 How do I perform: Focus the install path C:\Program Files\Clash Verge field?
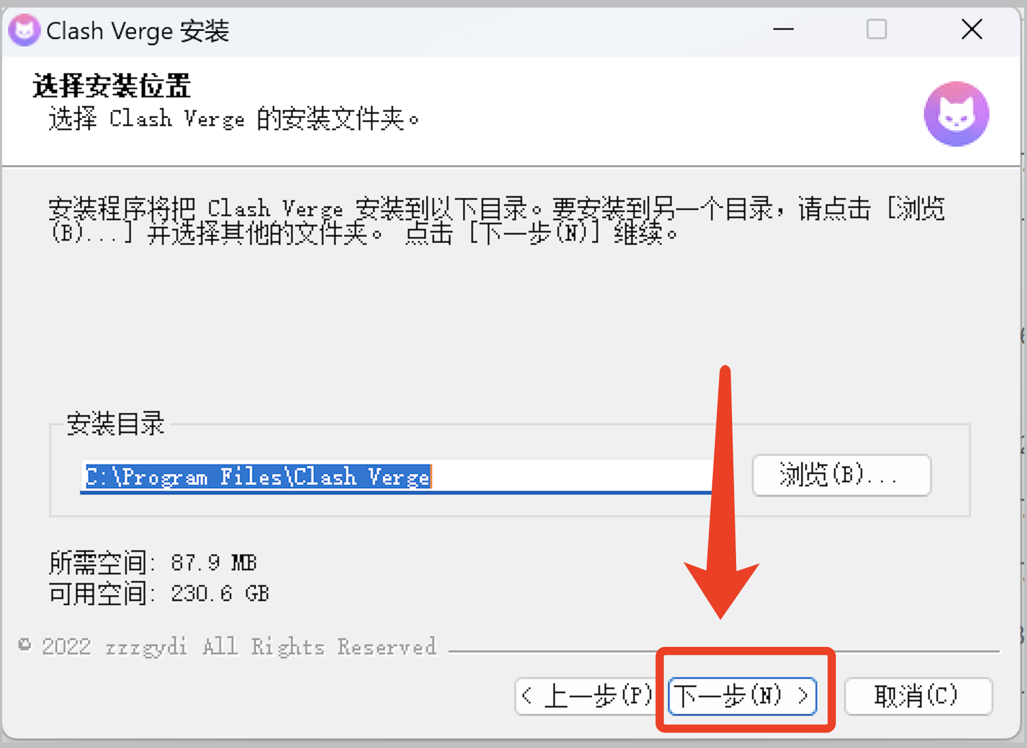click(396, 476)
